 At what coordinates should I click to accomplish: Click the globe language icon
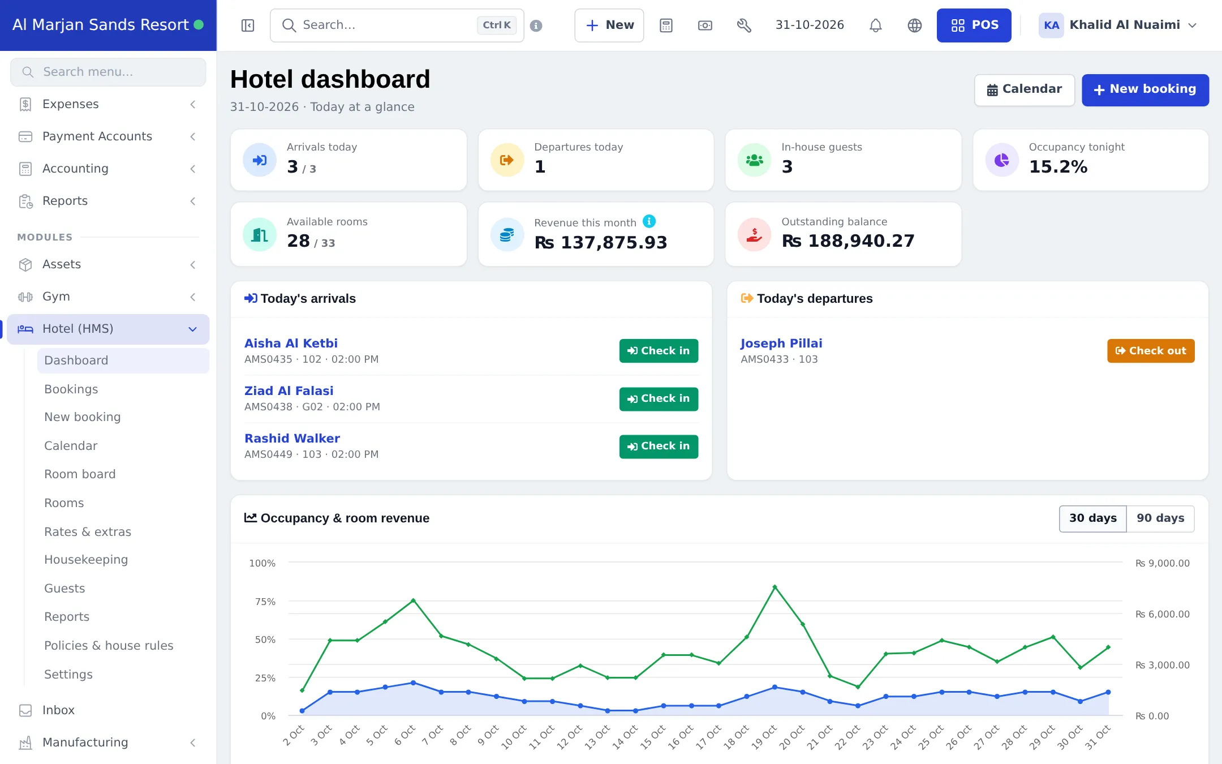(914, 25)
